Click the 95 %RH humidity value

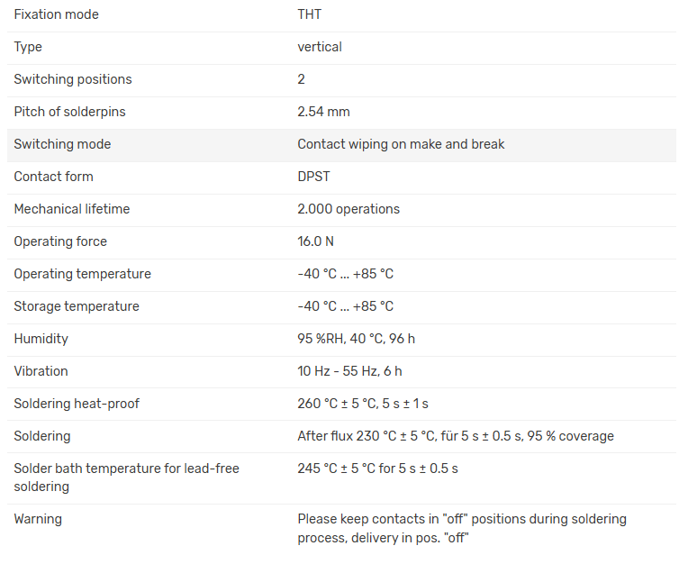pyautogui.click(x=356, y=339)
